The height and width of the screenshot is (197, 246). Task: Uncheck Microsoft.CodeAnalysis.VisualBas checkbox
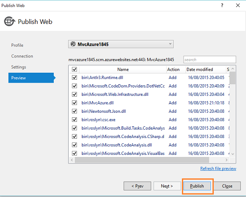(74, 153)
